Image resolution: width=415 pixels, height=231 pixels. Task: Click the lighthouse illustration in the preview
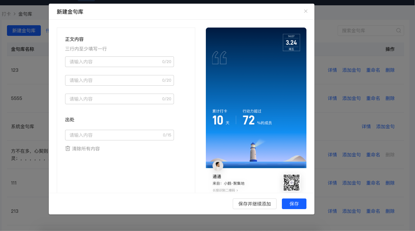254,152
